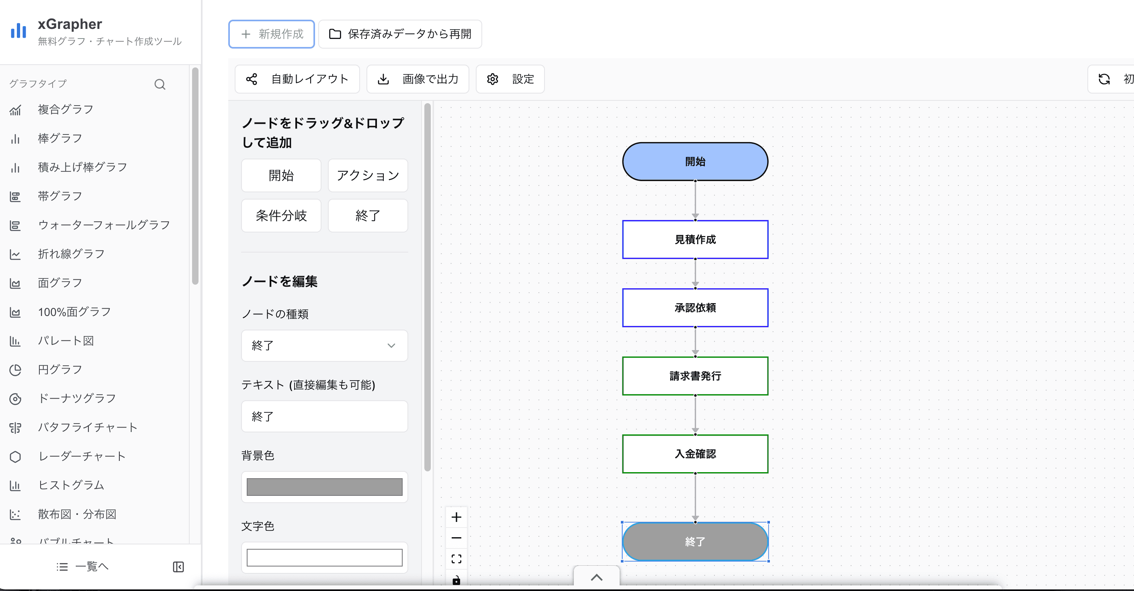Click the xGrapher logo icon
This screenshot has width=1134, height=591.
pyautogui.click(x=18, y=31)
